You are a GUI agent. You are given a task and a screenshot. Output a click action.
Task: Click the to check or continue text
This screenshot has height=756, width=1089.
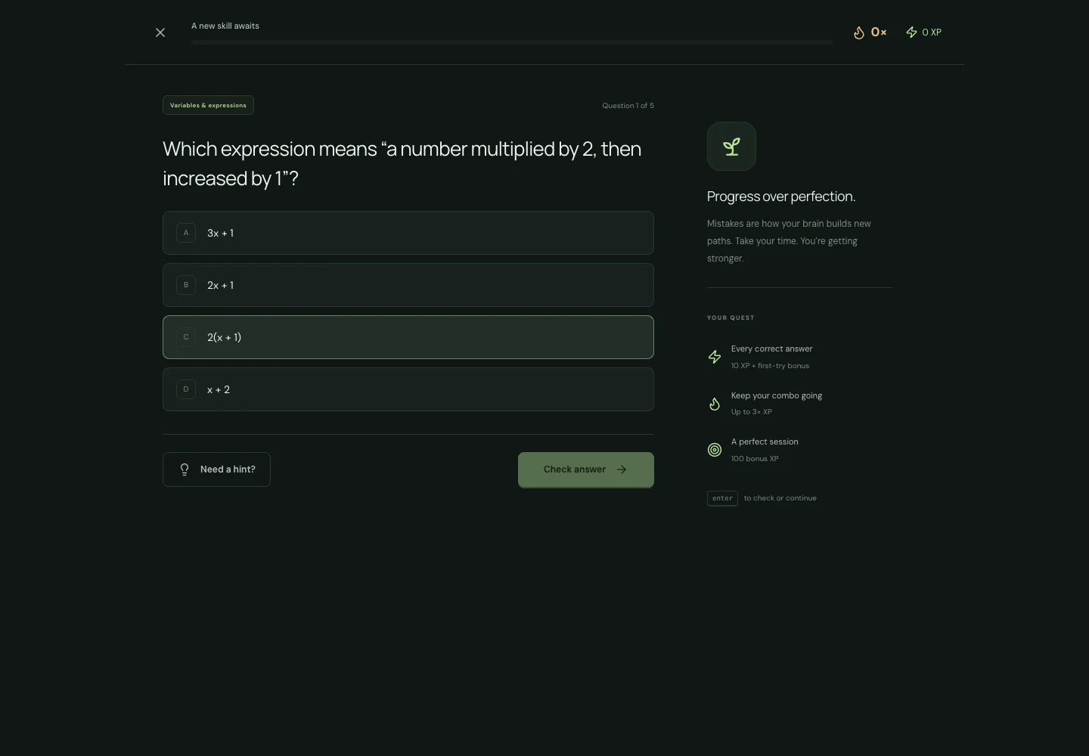click(780, 498)
